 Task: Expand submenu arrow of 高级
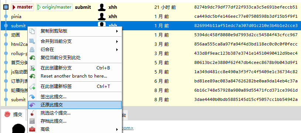pos(117,129)
